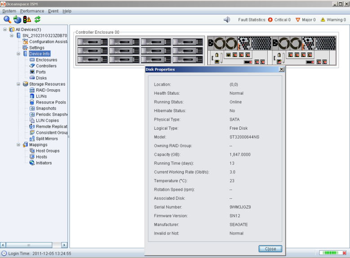Click the Login Time text in status bar
350x258 pixels.
40,254
